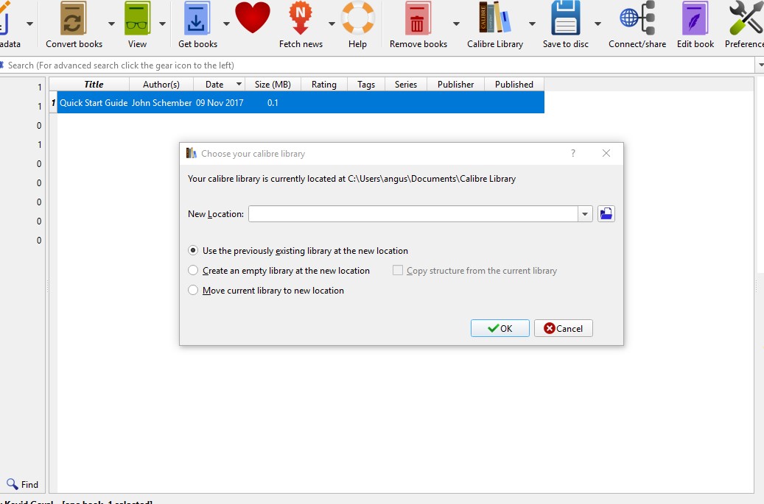Sort by the Author(s) column header
The height and width of the screenshot is (504, 764).
point(161,84)
